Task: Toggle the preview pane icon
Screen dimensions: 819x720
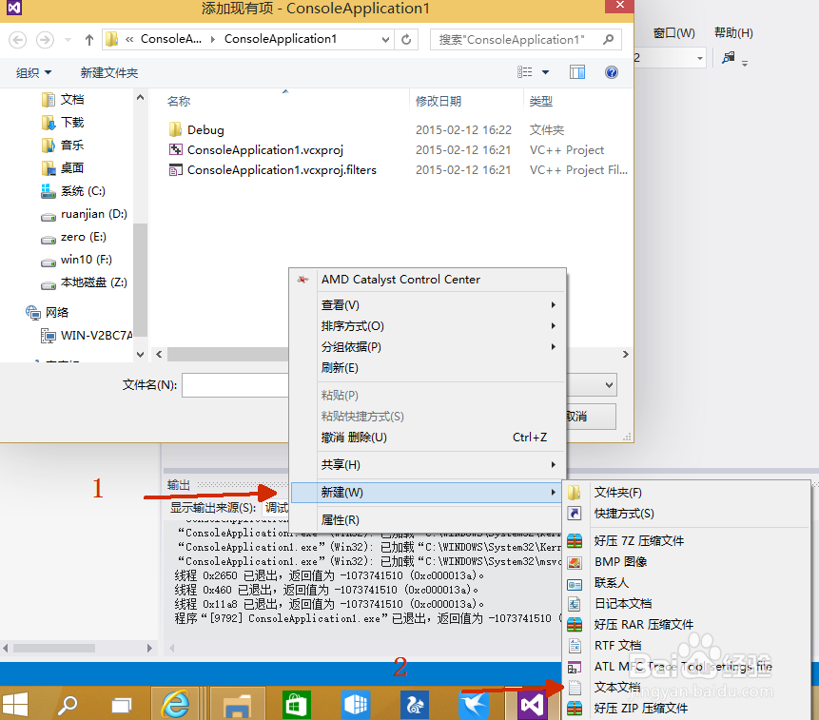Action: (x=577, y=72)
